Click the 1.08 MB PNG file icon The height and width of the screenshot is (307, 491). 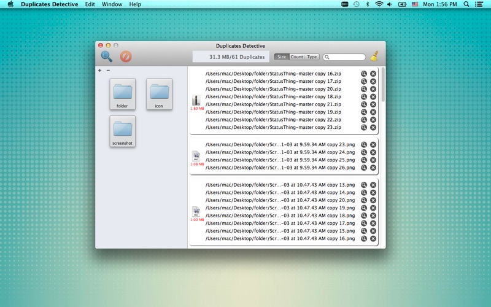click(x=196, y=156)
